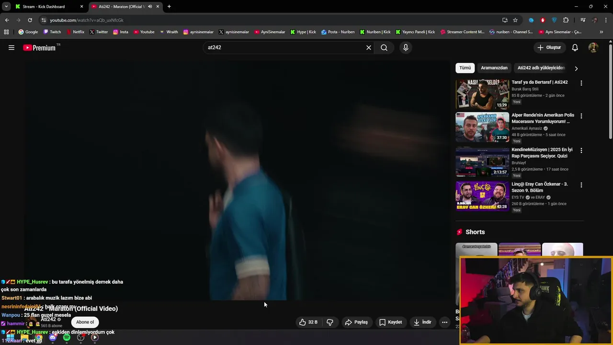This screenshot has height=345, width=613.
Task: Show hidden bookmarks with double chevron
Action: [x=602, y=32]
